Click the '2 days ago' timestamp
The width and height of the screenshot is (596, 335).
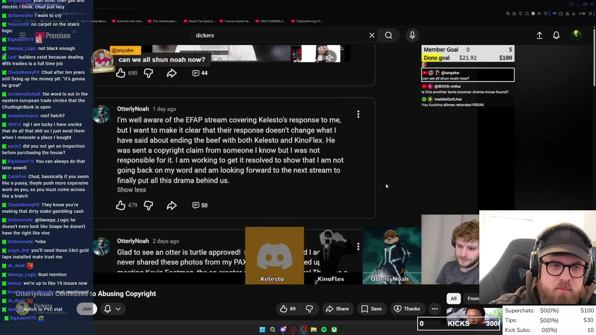click(166, 241)
